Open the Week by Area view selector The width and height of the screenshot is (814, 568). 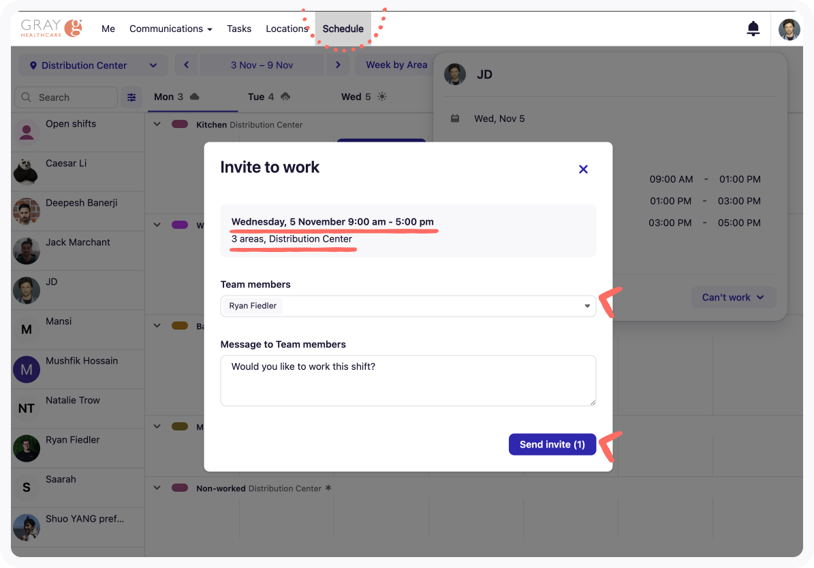[x=395, y=65]
